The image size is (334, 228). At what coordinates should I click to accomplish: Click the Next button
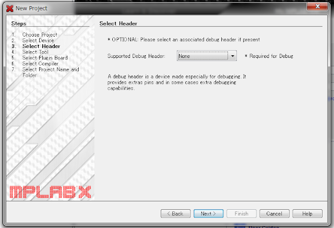coord(208,213)
